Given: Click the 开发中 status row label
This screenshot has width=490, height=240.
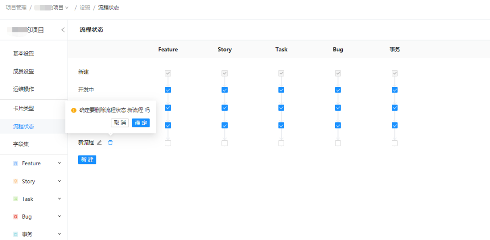Looking at the screenshot, I should [x=86, y=89].
